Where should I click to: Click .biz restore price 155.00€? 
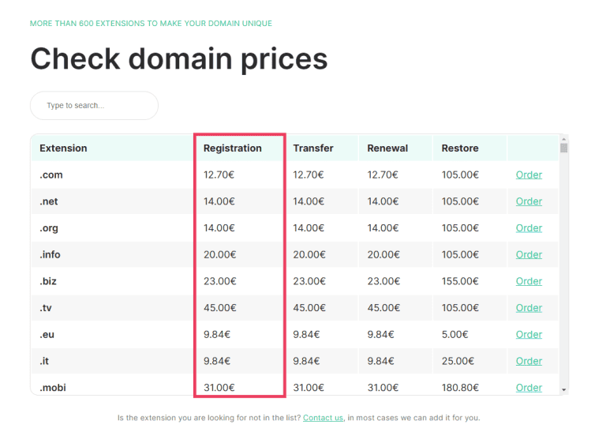coord(460,281)
